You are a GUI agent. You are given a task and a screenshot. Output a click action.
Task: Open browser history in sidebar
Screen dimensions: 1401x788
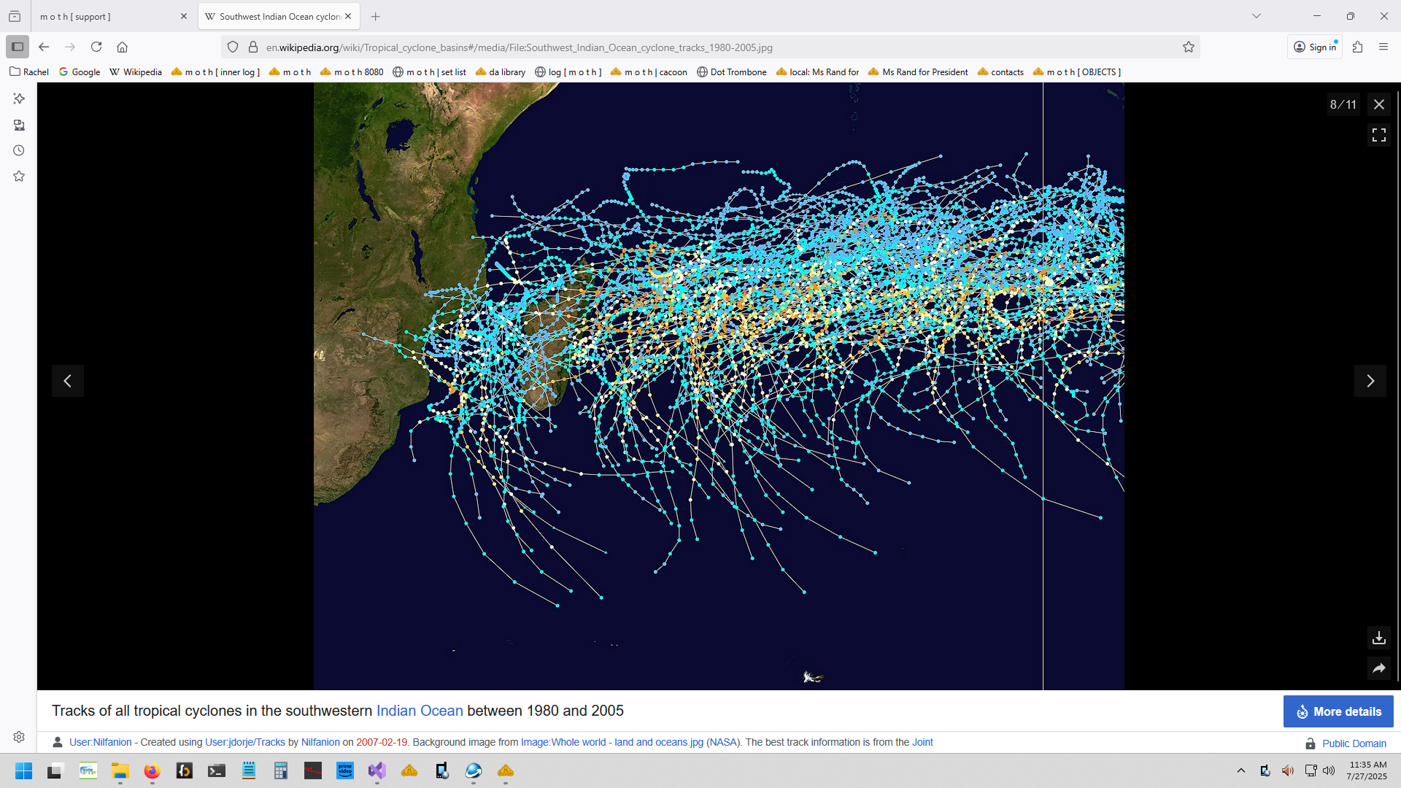pyautogui.click(x=19, y=150)
